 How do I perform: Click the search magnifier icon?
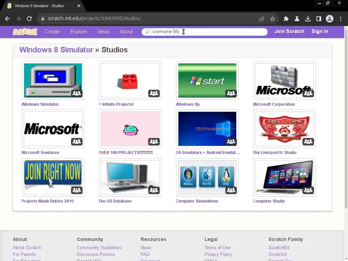point(147,32)
